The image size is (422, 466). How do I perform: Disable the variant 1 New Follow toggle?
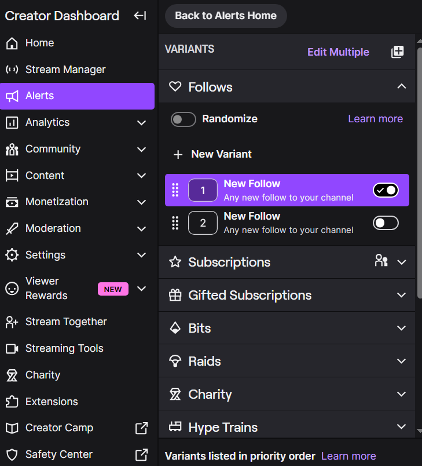pos(386,190)
